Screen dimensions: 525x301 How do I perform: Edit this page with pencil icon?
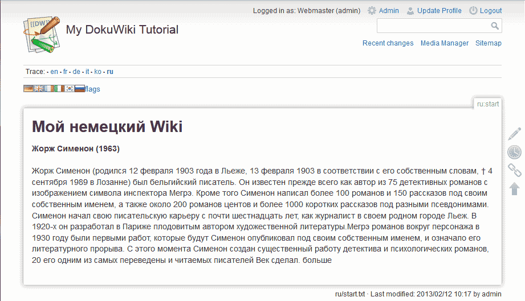click(514, 134)
